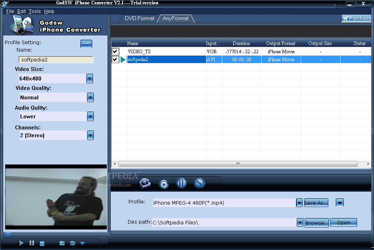Open the Des path dropdown arrow
Viewport: 374px width, 250px height.
(x=300, y=222)
